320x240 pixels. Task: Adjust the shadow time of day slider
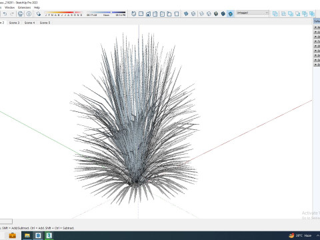point(106,12)
